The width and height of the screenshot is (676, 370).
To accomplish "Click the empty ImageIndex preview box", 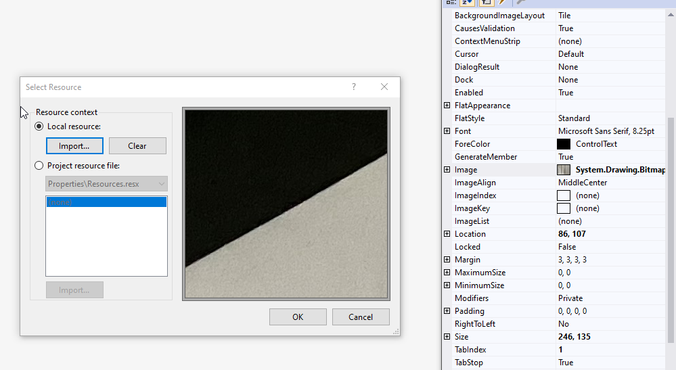I will point(564,195).
